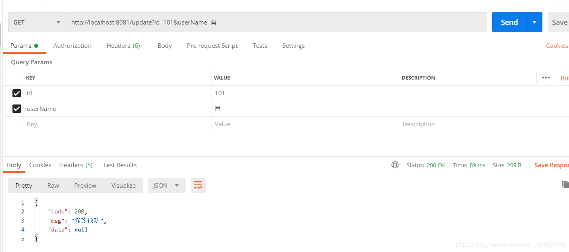Select the Pretty view button
The height and width of the screenshot is (252, 569).
click(x=24, y=185)
